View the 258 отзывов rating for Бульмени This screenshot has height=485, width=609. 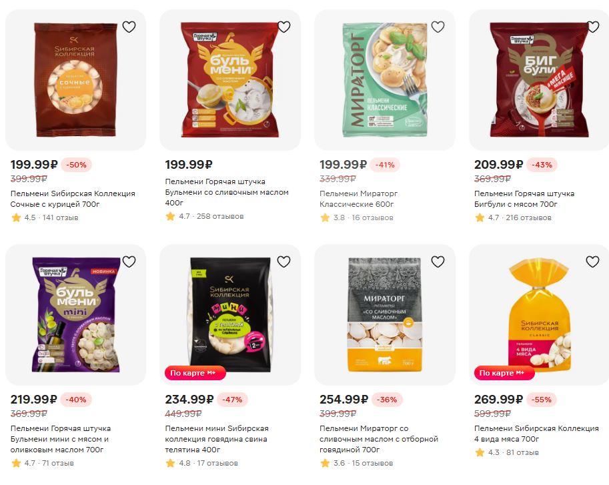click(205, 216)
